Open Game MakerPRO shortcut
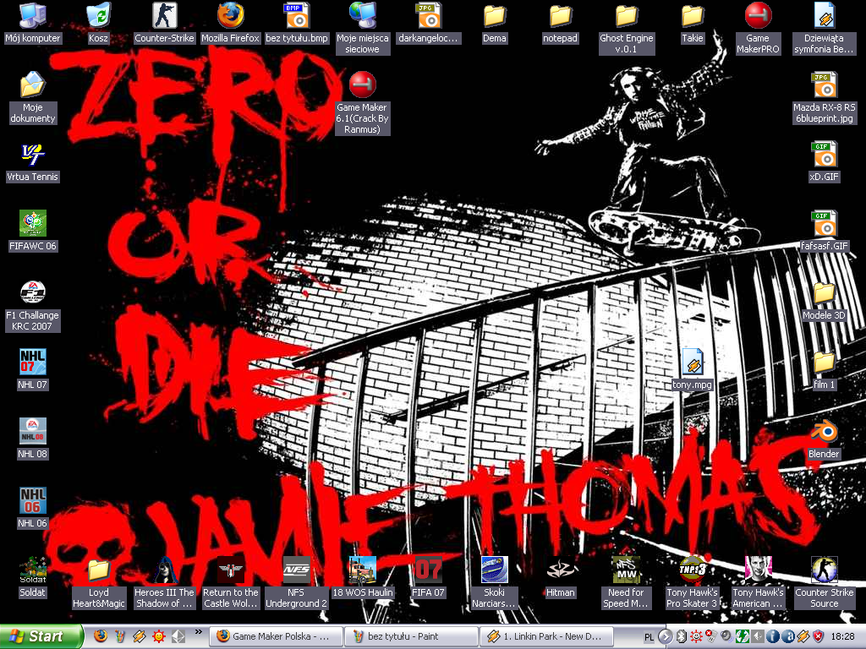The width and height of the screenshot is (866, 649). pos(758,16)
